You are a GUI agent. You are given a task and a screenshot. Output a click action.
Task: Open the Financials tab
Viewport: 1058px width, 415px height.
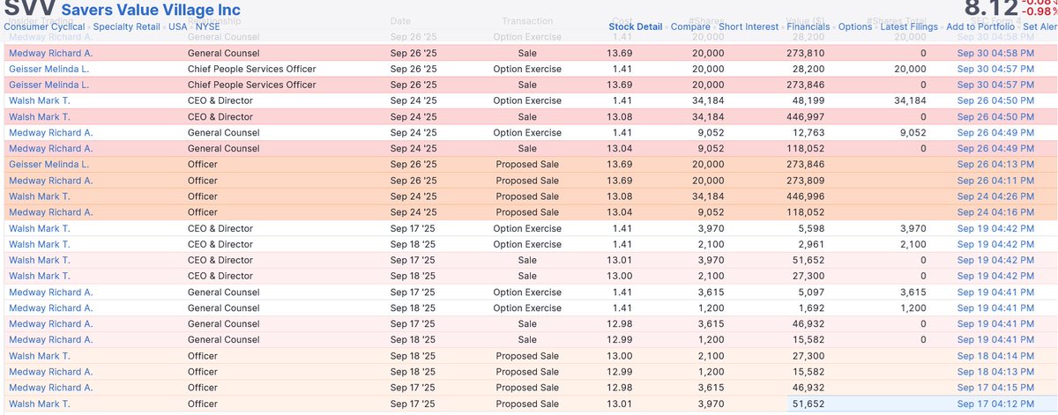pyautogui.click(x=808, y=26)
